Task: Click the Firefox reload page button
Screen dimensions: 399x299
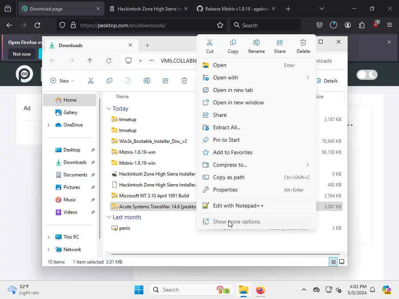Action: [37, 25]
